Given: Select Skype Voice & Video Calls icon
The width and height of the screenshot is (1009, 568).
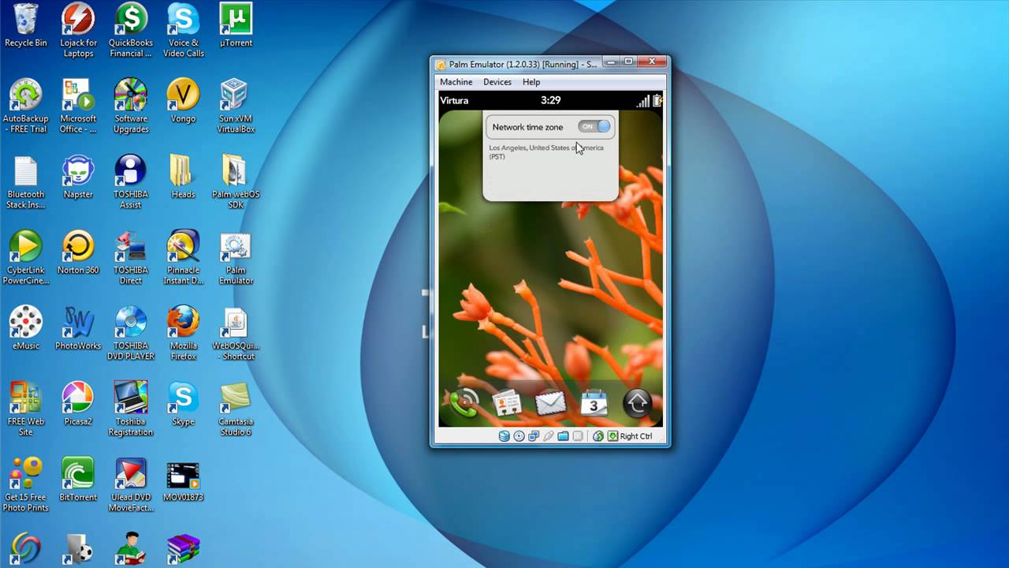Looking at the screenshot, I should 183,31.
